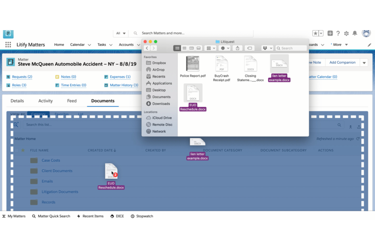Switch Finder to column view
This screenshot has width=375, height=250.
pyautogui.click(x=191, y=48)
